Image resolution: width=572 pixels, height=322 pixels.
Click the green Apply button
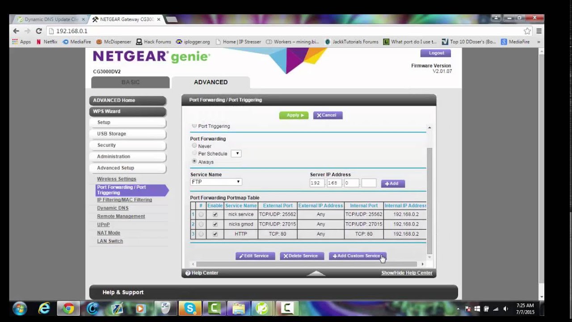pos(294,115)
